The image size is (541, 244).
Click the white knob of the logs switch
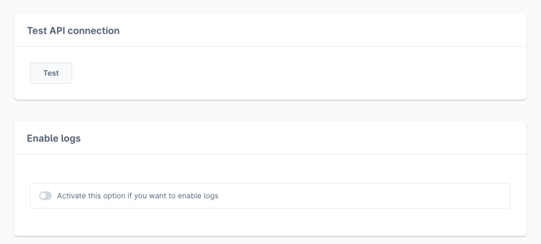tap(43, 196)
